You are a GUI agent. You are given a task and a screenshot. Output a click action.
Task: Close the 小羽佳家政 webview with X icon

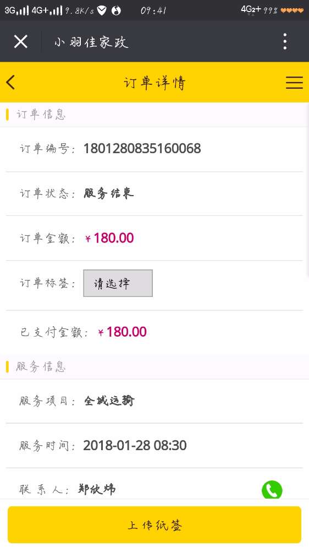point(21,42)
